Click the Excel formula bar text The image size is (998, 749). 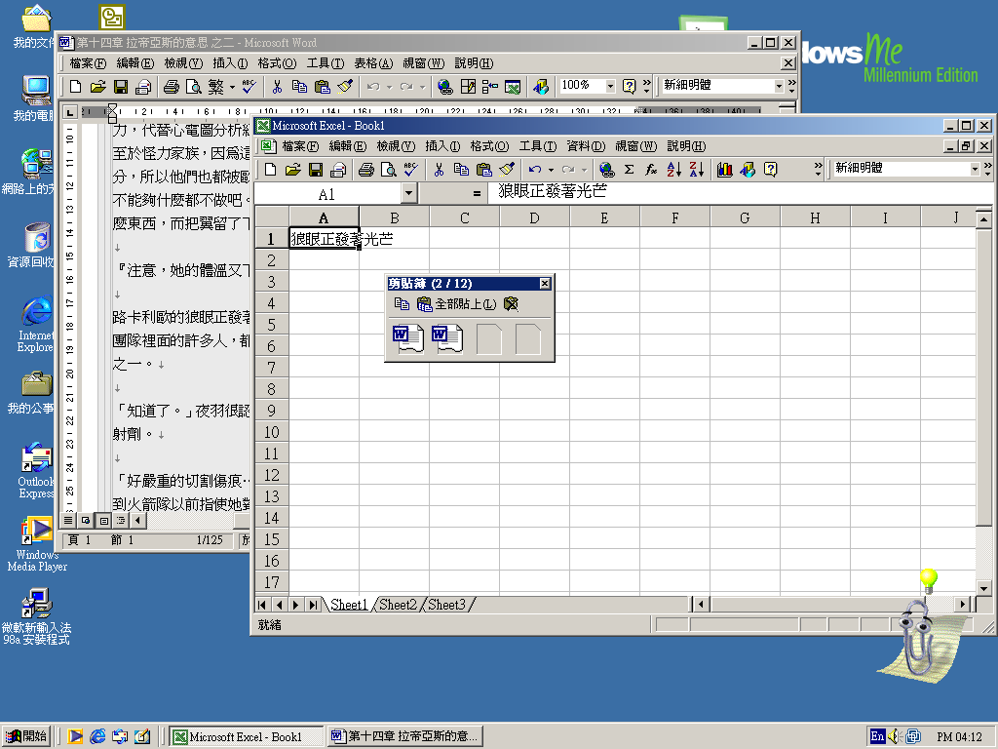553,192
